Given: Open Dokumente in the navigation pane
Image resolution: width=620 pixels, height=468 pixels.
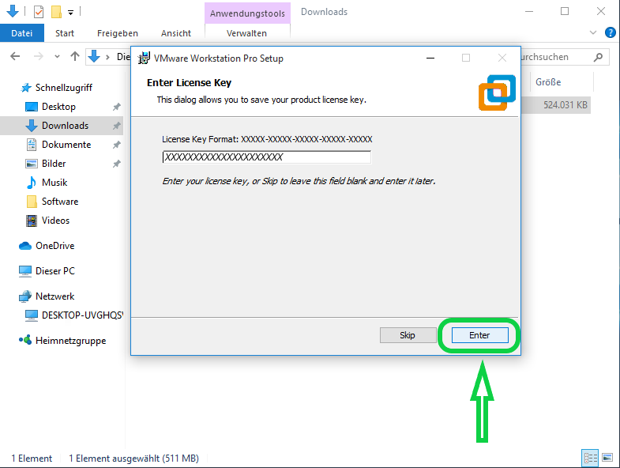Looking at the screenshot, I should [x=58, y=145].
